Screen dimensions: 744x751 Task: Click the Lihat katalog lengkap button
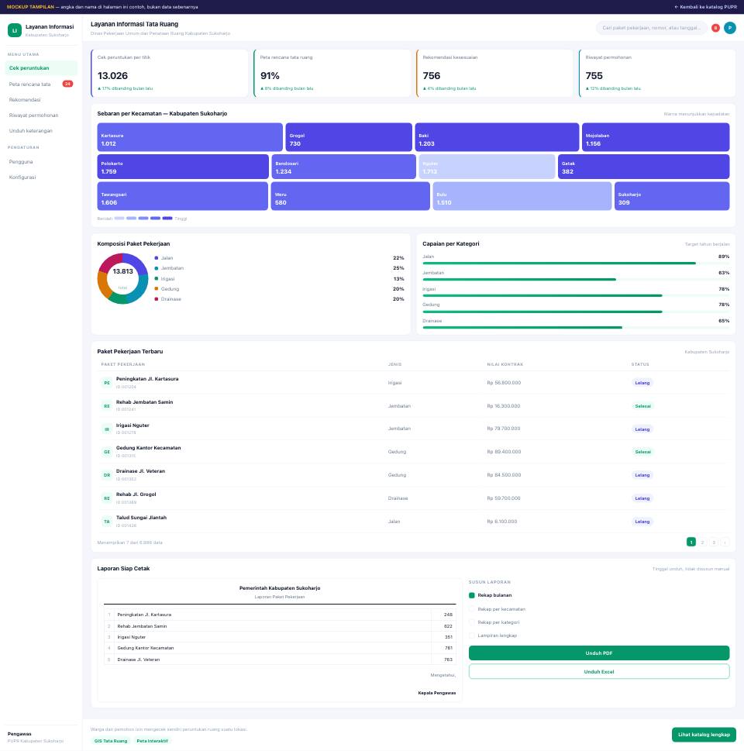(704, 735)
